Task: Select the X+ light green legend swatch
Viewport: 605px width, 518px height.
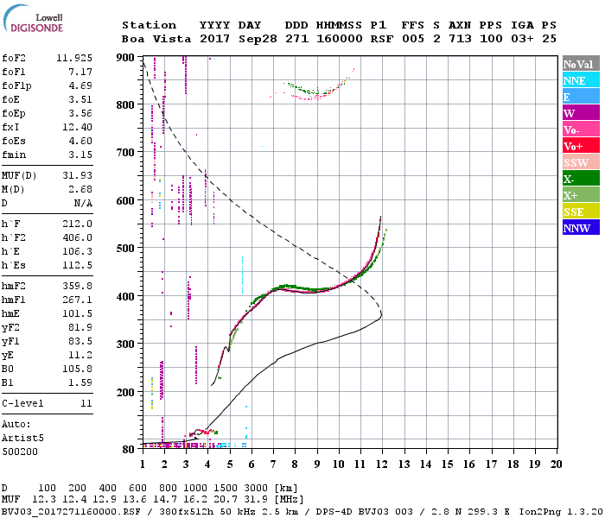Action: (581, 194)
